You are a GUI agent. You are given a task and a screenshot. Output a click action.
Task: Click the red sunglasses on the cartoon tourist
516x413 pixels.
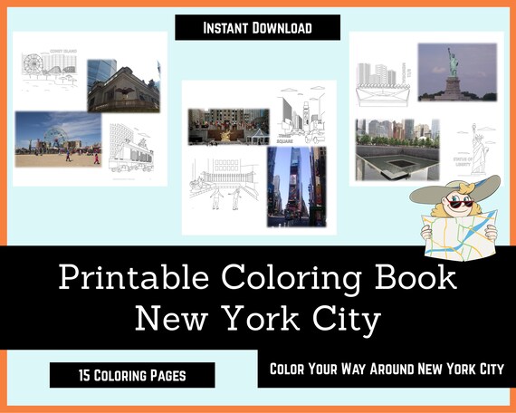pyautogui.click(x=460, y=204)
